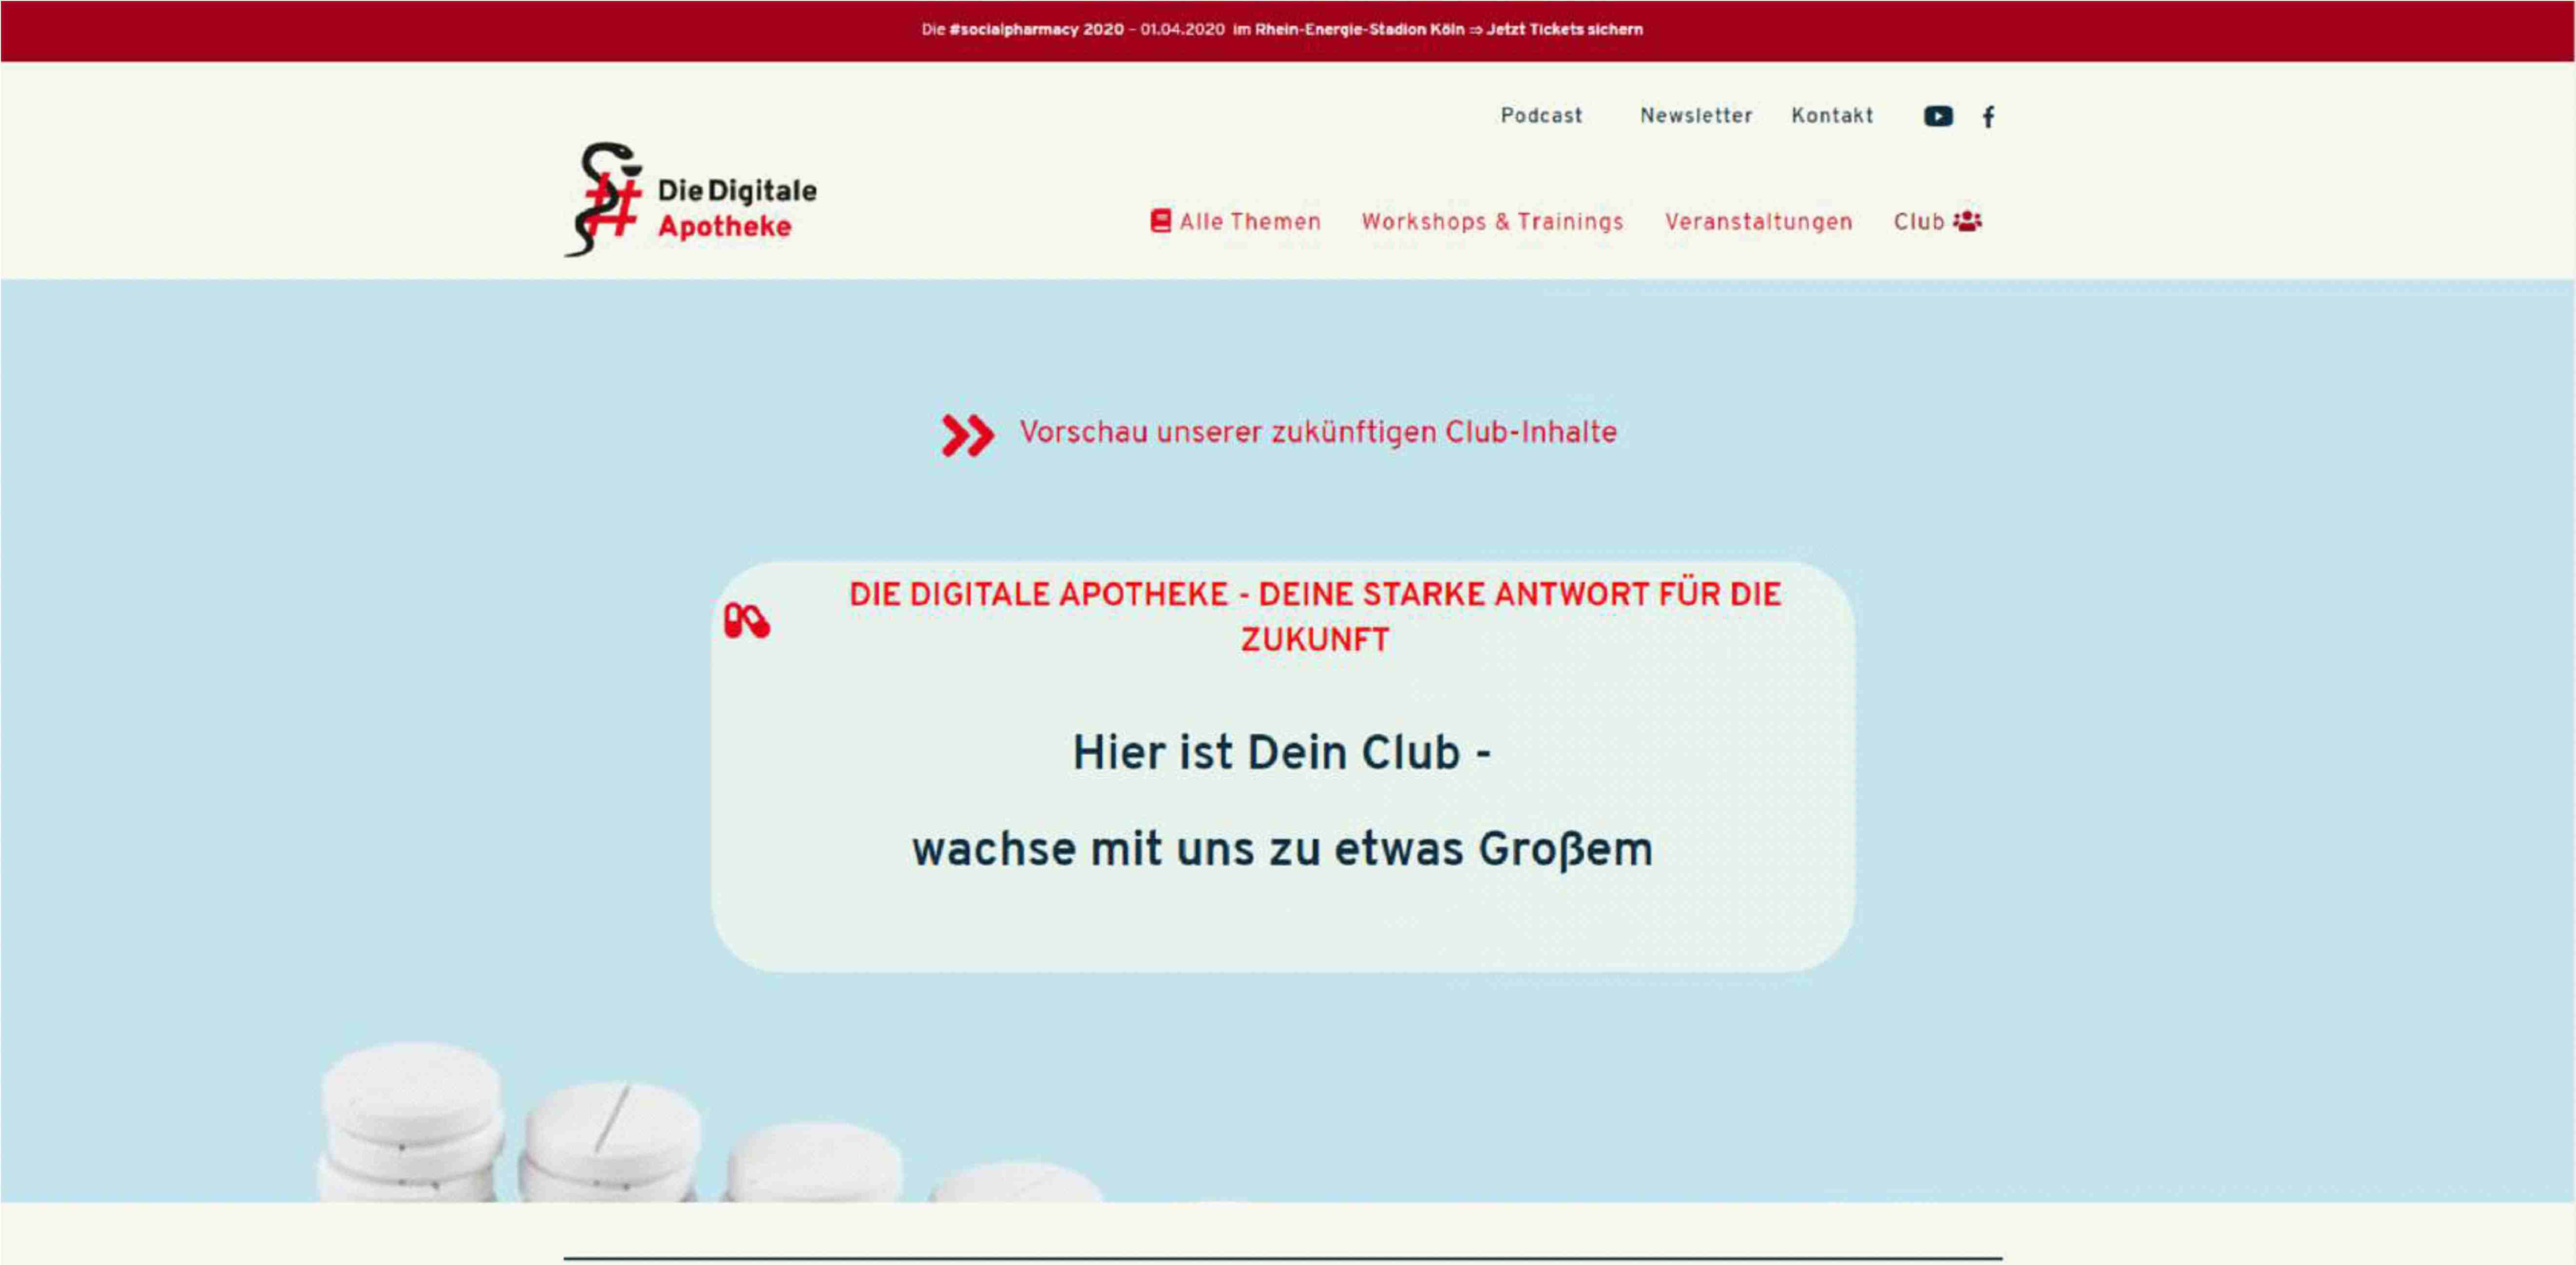Go to the Kontakt page
This screenshot has width=2576, height=1265.
pos(1832,116)
